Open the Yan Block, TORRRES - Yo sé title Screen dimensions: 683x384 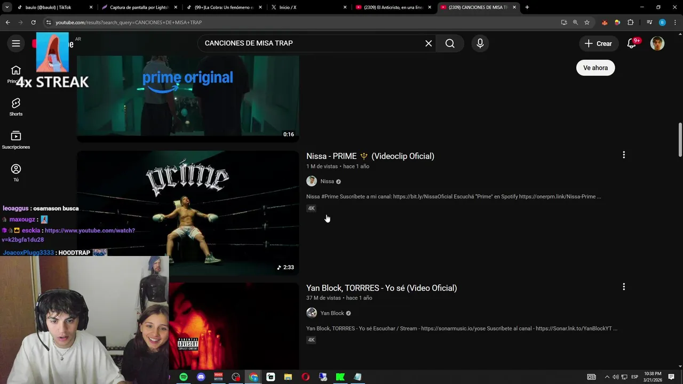(x=382, y=288)
